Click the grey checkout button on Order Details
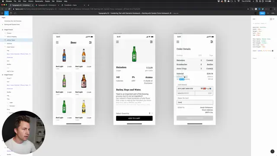 pyautogui.click(x=195, y=118)
